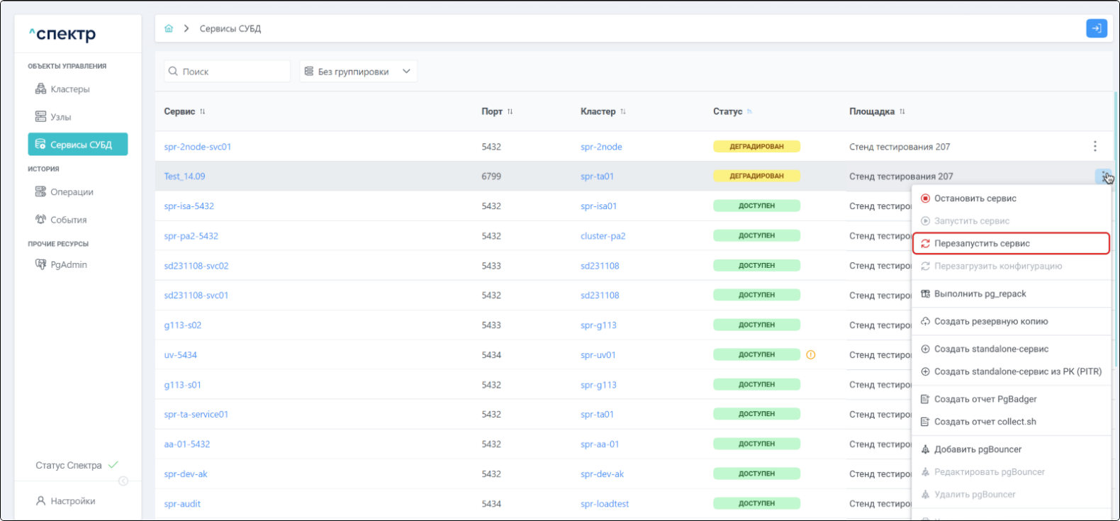Open service link spr-audit
Screen dimensions: 1120x521
182,504
